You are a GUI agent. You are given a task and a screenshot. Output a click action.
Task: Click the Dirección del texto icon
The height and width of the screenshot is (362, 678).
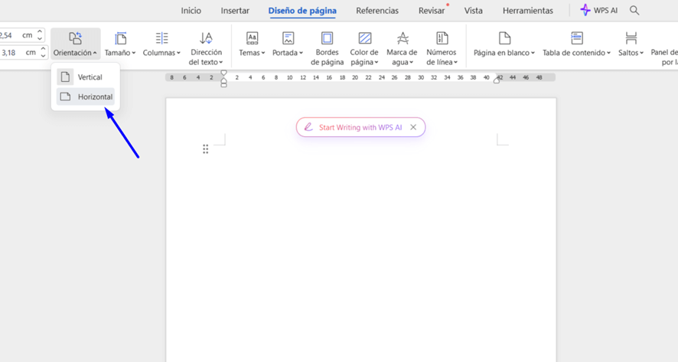click(x=206, y=38)
